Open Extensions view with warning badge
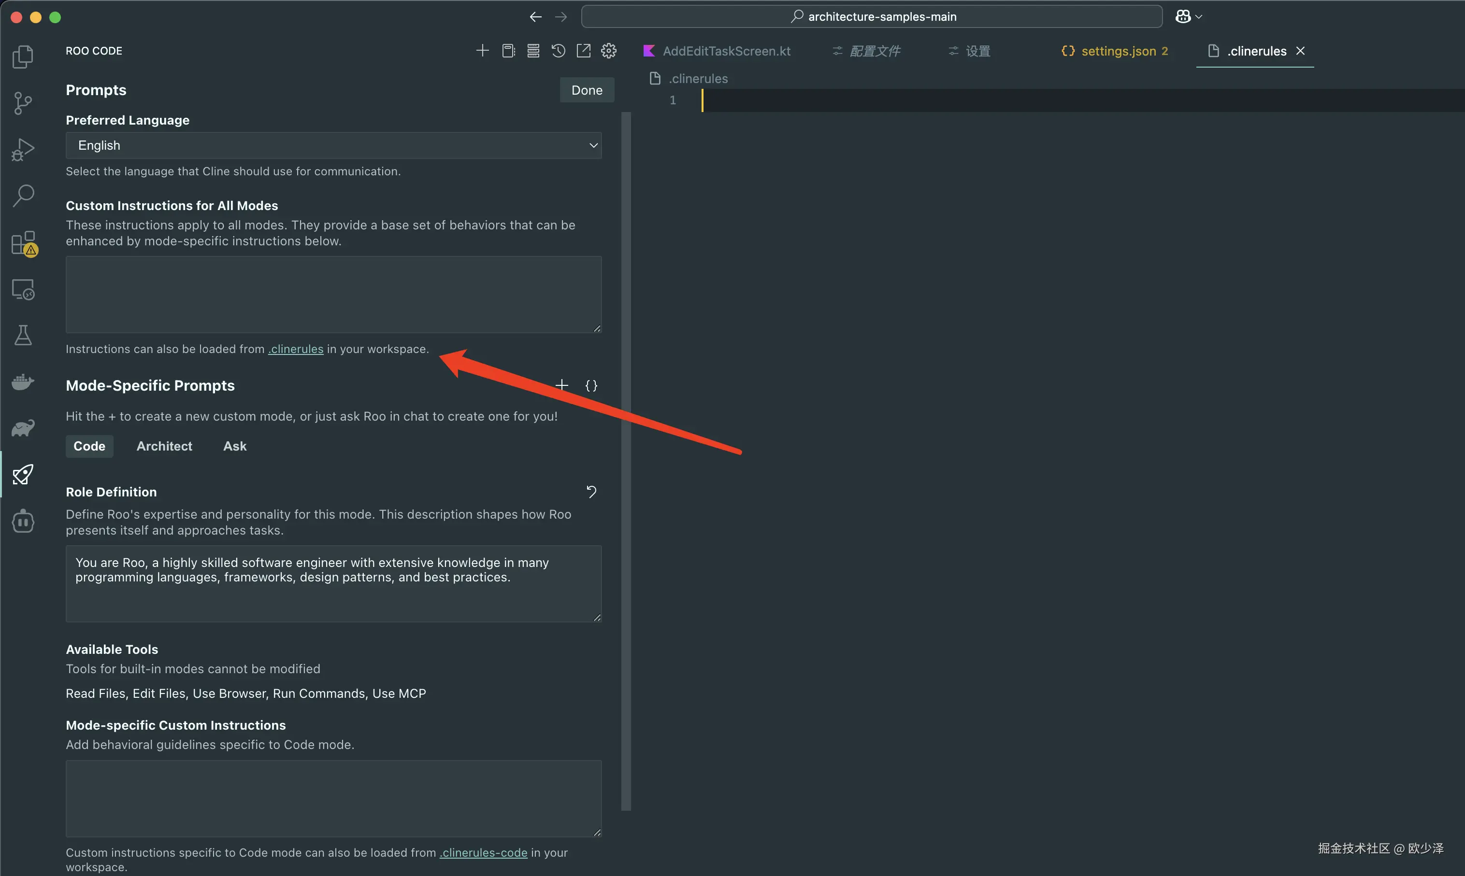The width and height of the screenshot is (1465, 876). pos(24,242)
